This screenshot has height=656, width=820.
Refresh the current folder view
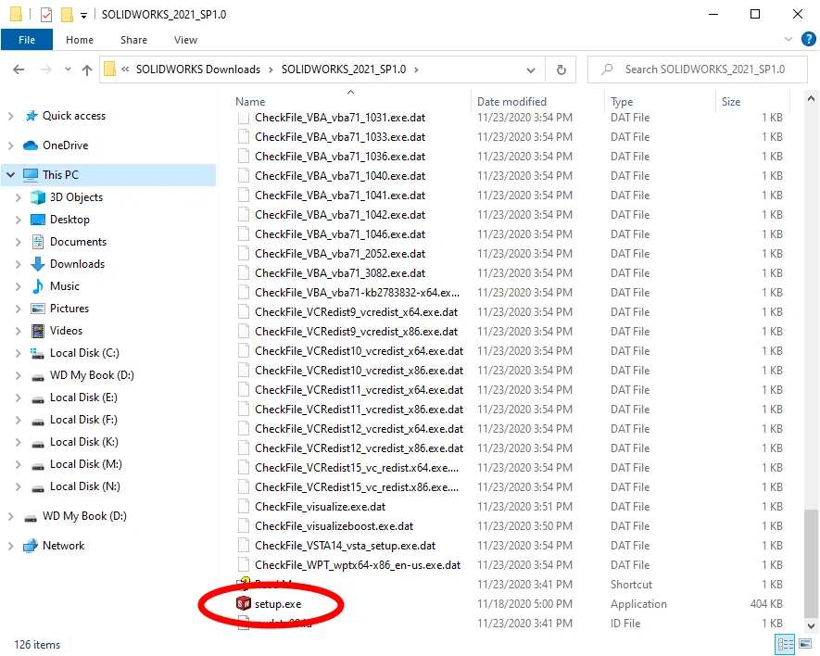561,69
